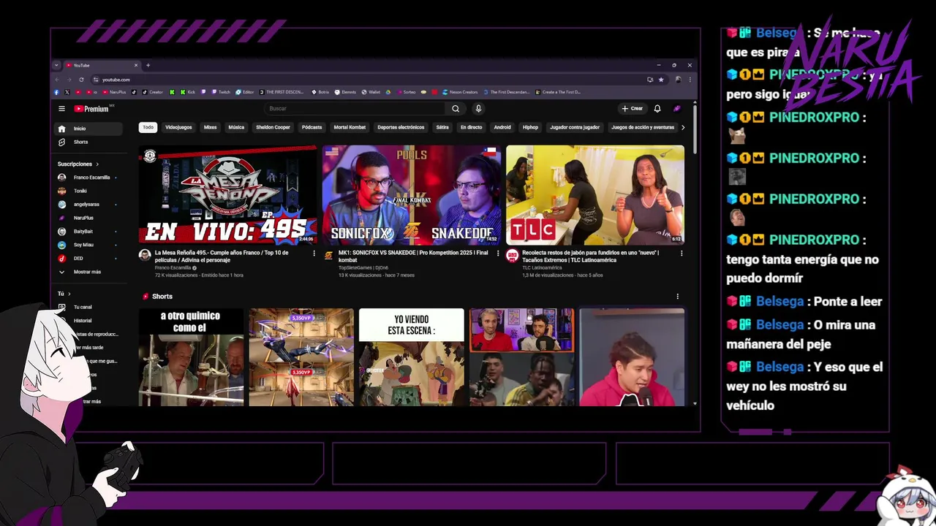Screen dimensions: 936x526
Task: Select the Deportes electrónicos filter chip
Action: point(401,127)
